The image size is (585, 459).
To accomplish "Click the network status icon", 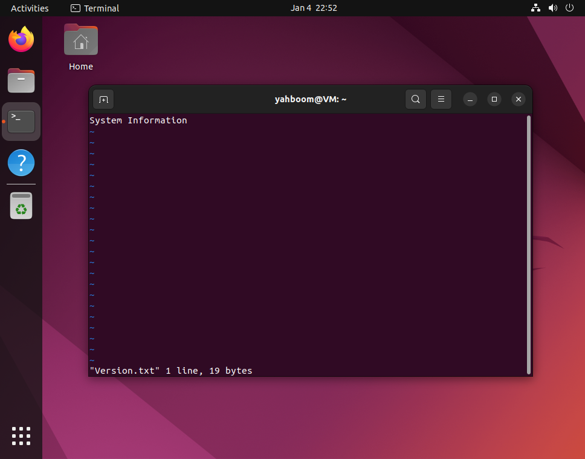I will pos(535,8).
